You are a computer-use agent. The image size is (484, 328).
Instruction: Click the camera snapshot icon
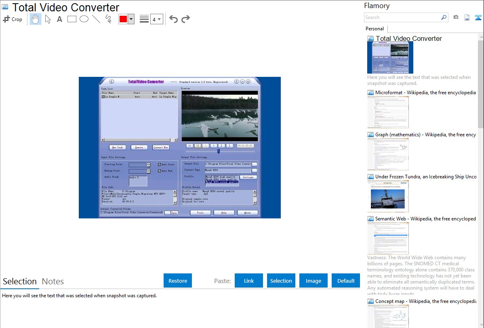click(456, 17)
